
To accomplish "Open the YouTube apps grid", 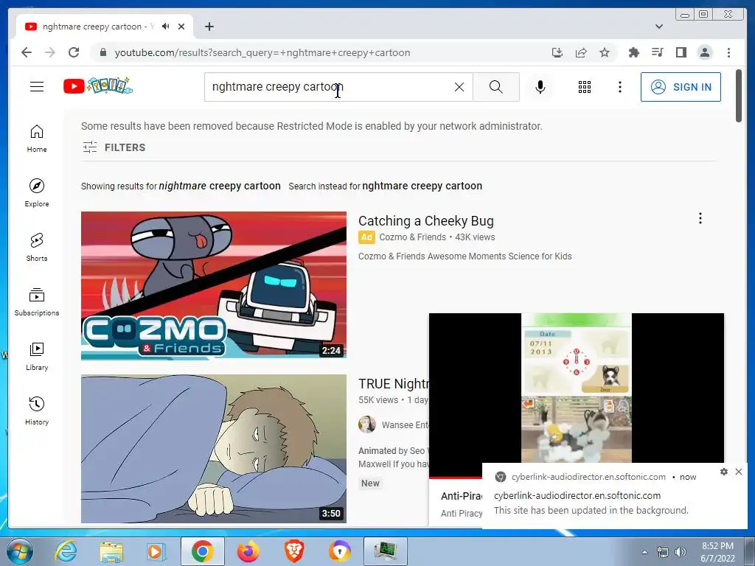I will pyautogui.click(x=585, y=87).
